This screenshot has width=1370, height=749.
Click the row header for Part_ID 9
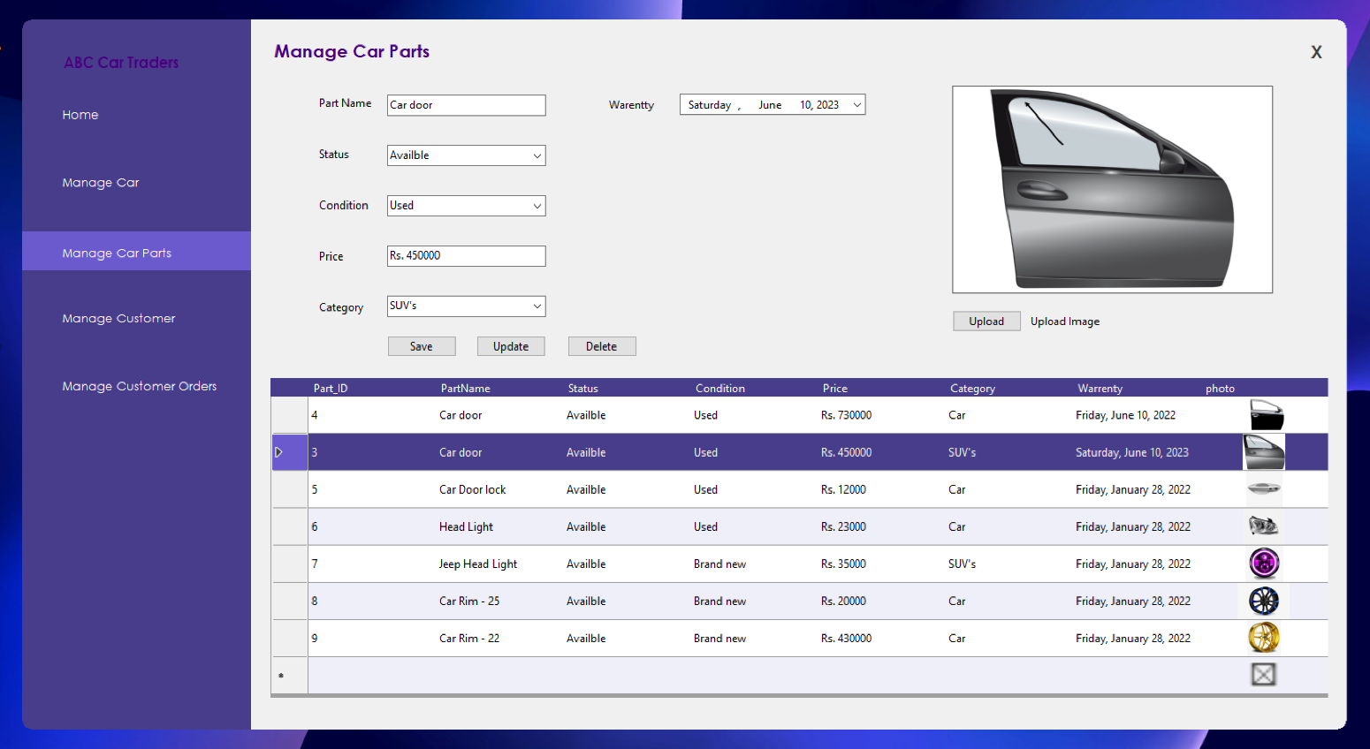[x=289, y=638]
